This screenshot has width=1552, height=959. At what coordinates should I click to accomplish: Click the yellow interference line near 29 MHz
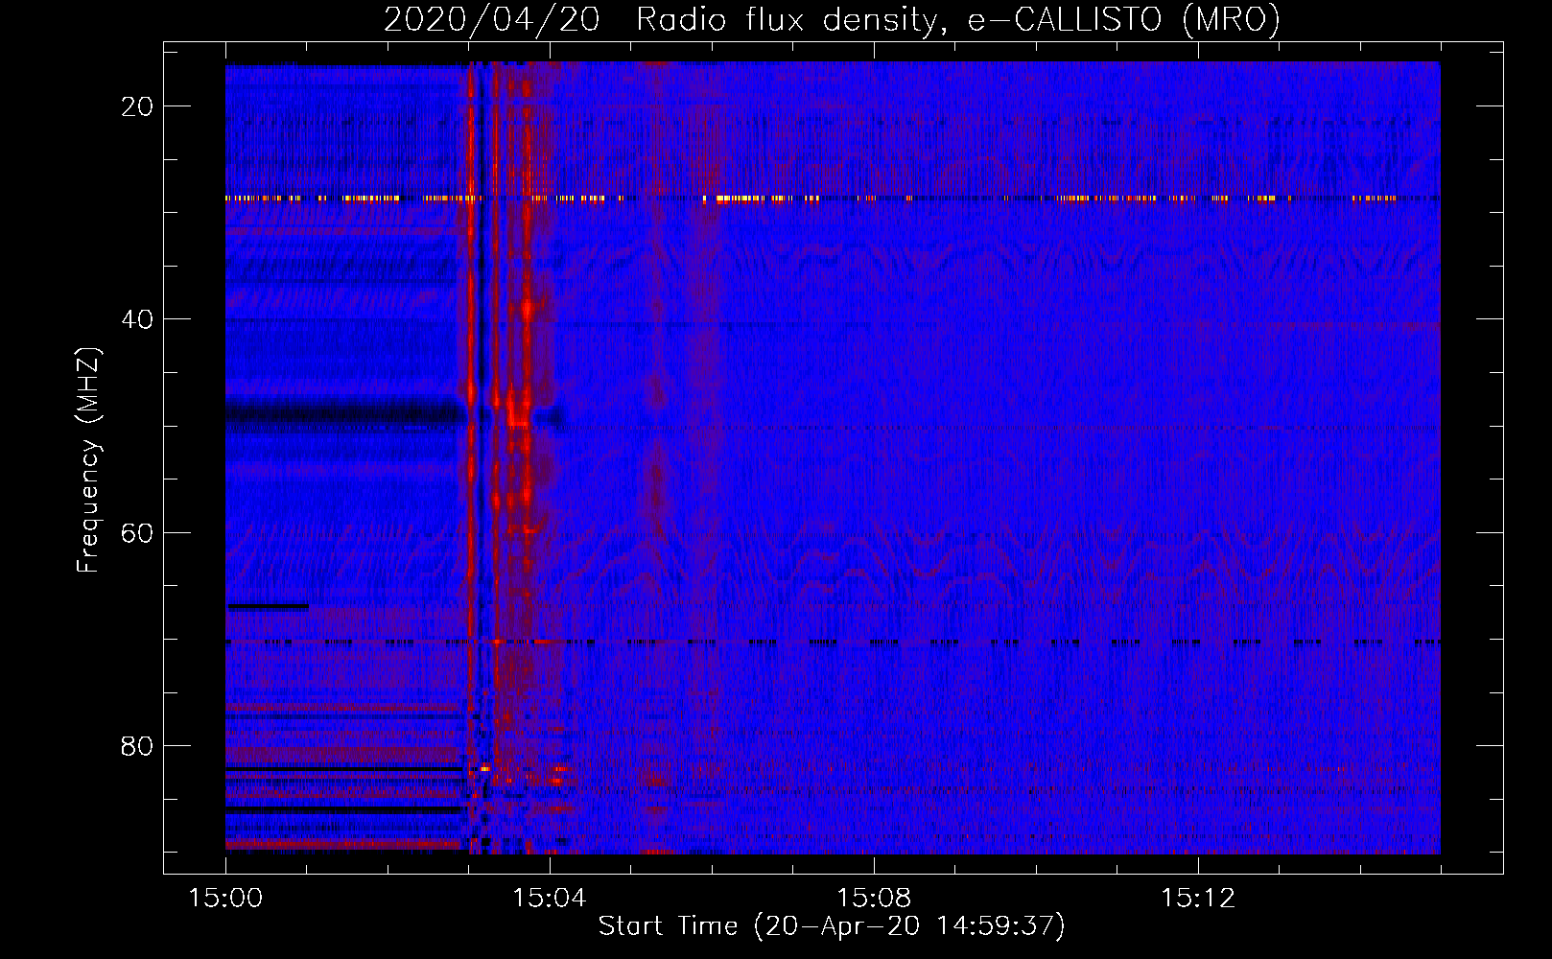833,199
